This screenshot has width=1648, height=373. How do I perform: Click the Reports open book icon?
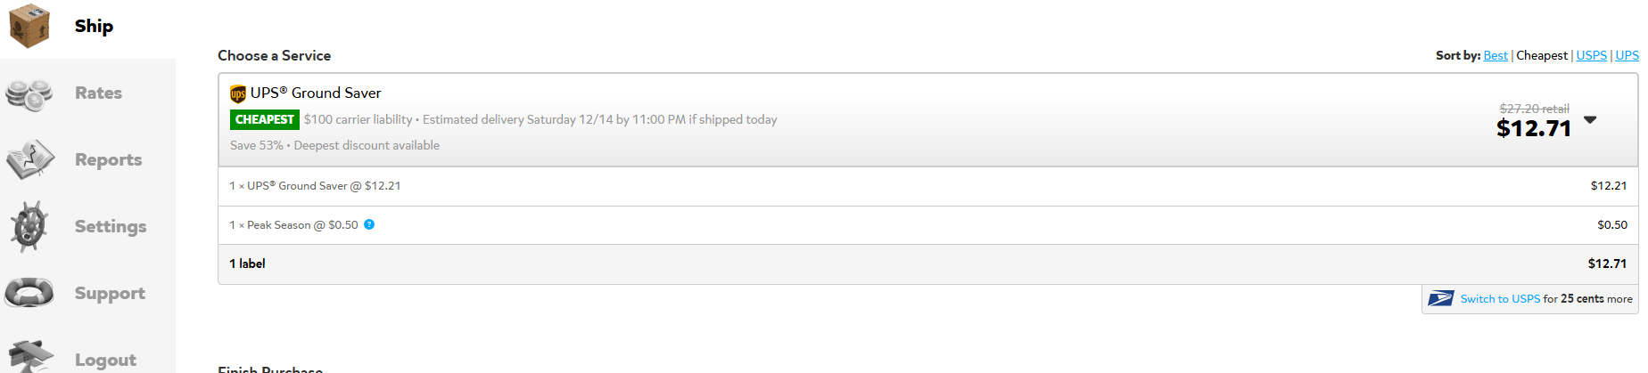[x=30, y=160]
